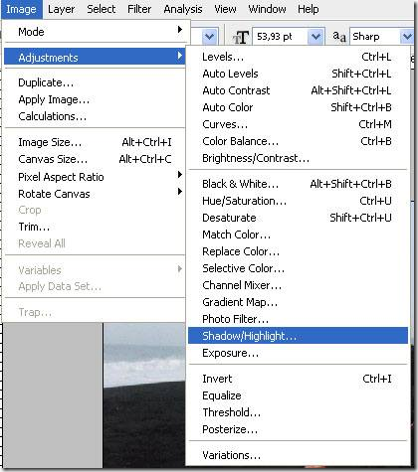418x472 pixels.
Task: Open Image Size... dialog
Action: coord(95,142)
